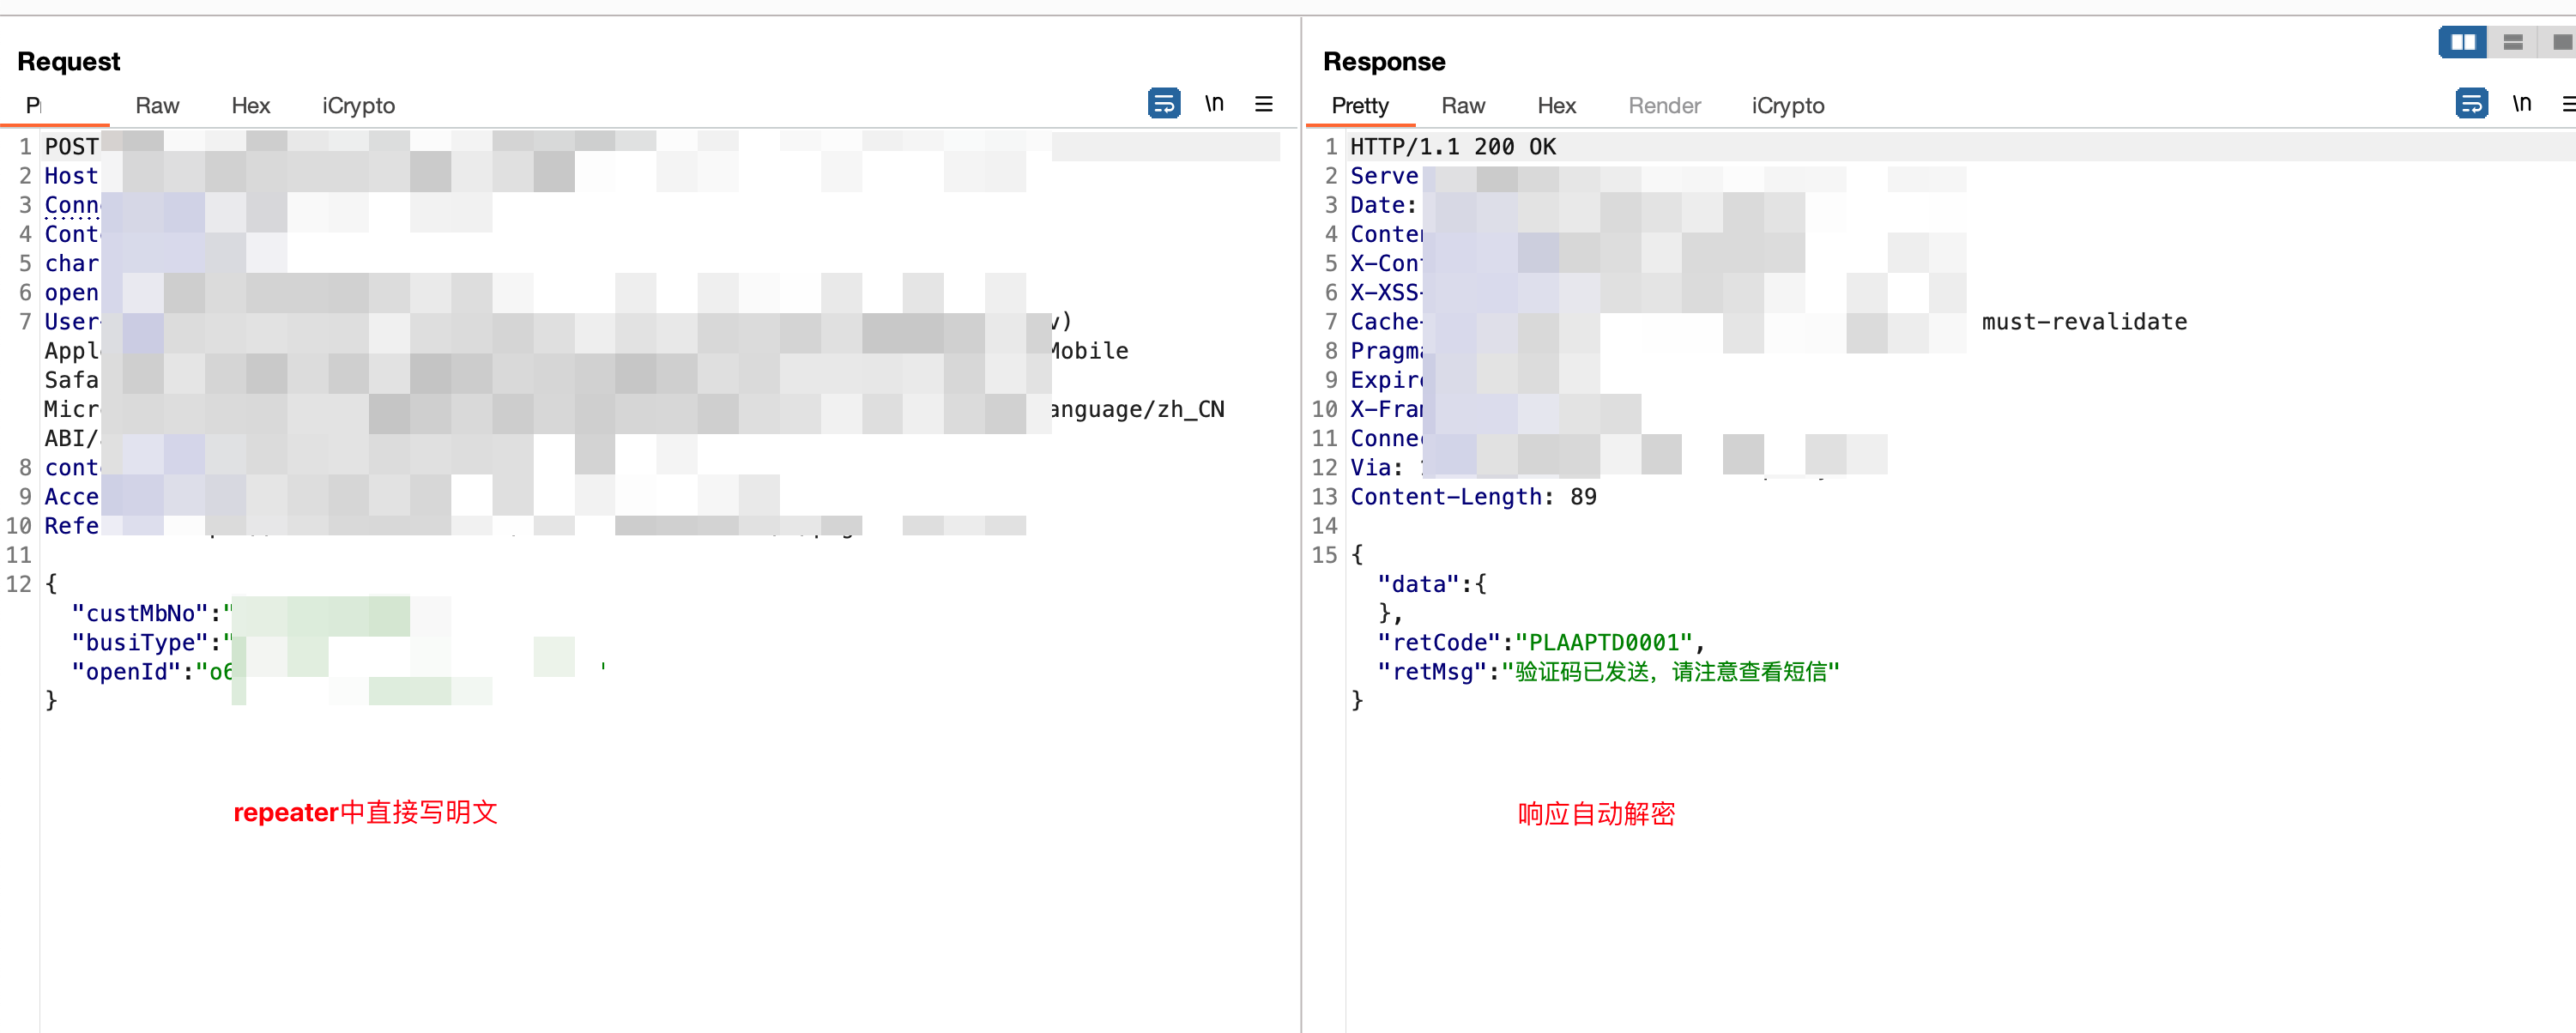2576x1033 pixels.
Task: Toggle show non-printable characters in Response panel
Action: (x=2522, y=104)
